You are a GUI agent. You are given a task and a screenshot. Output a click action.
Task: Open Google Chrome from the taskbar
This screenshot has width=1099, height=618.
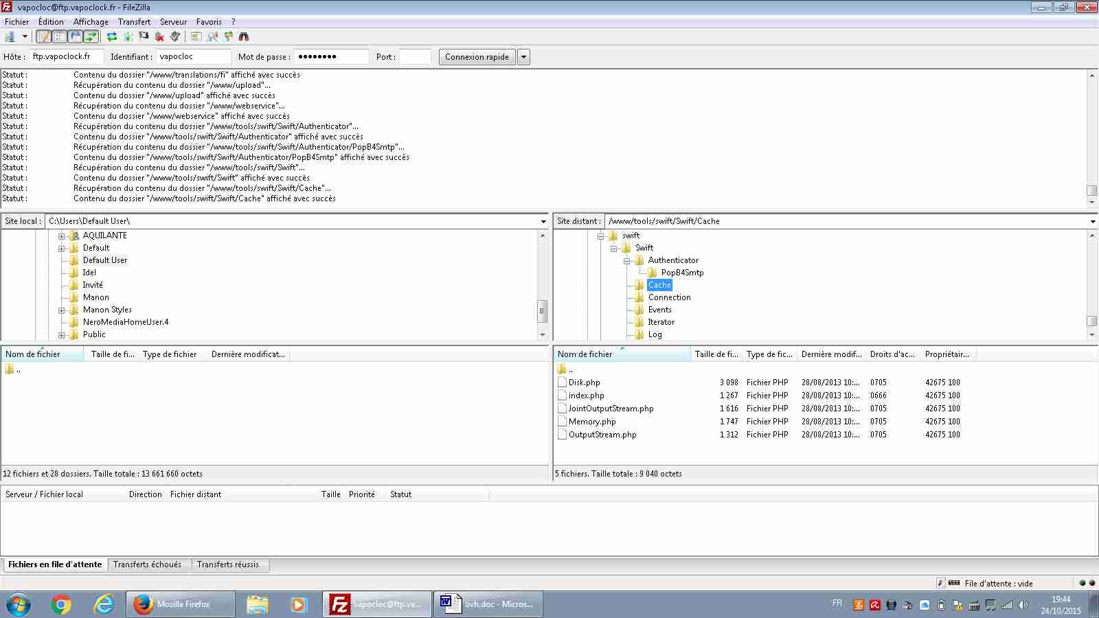pos(61,604)
